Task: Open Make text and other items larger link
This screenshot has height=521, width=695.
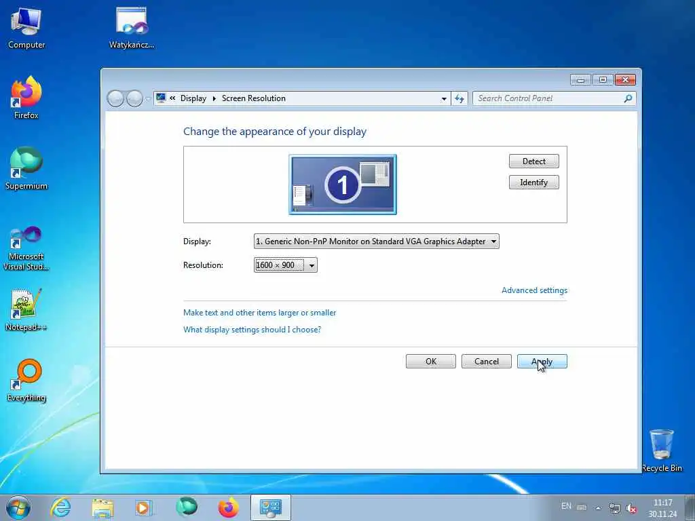Action: (259, 312)
